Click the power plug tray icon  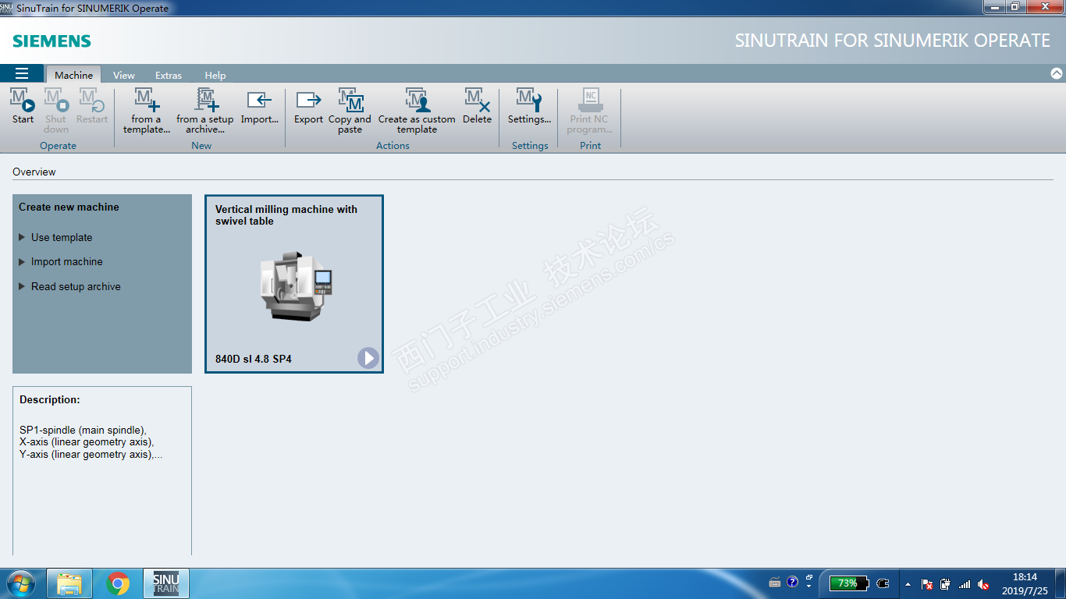point(883,583)
